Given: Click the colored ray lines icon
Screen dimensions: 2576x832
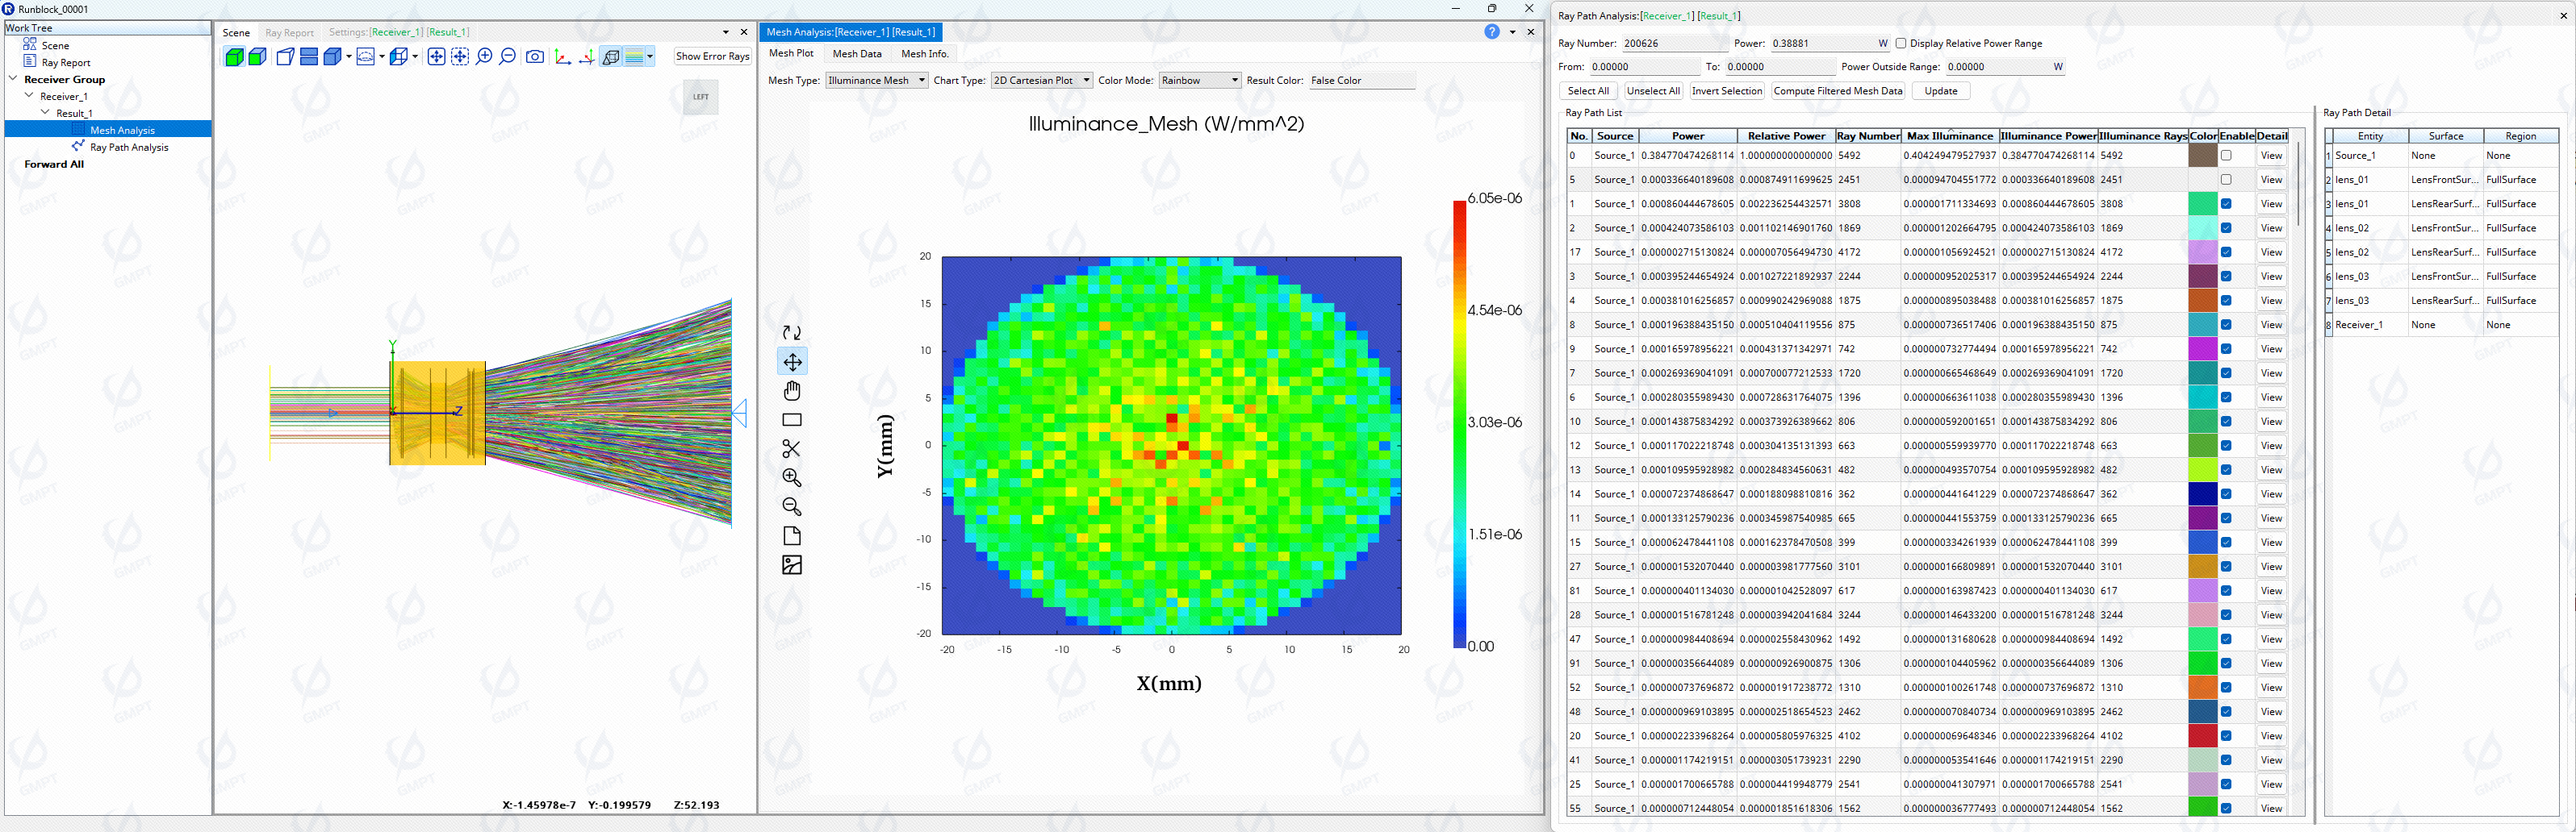Looking at the screenshot, I should [x=634, y=57].
